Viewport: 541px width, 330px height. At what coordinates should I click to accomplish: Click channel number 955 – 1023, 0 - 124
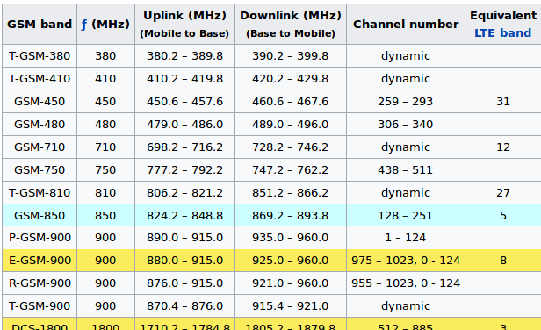406,283
